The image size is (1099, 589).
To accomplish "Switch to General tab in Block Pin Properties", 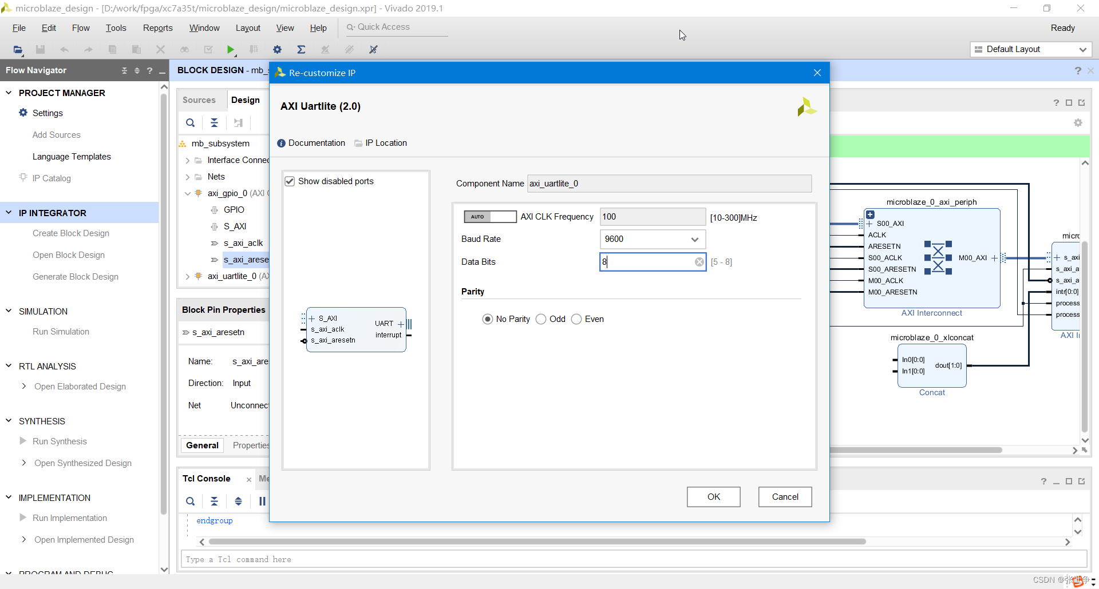I will pos(202,445).
